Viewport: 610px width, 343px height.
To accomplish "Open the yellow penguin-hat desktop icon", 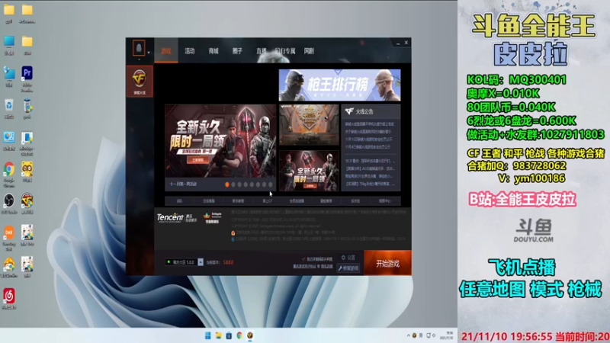I will (9, 264).
